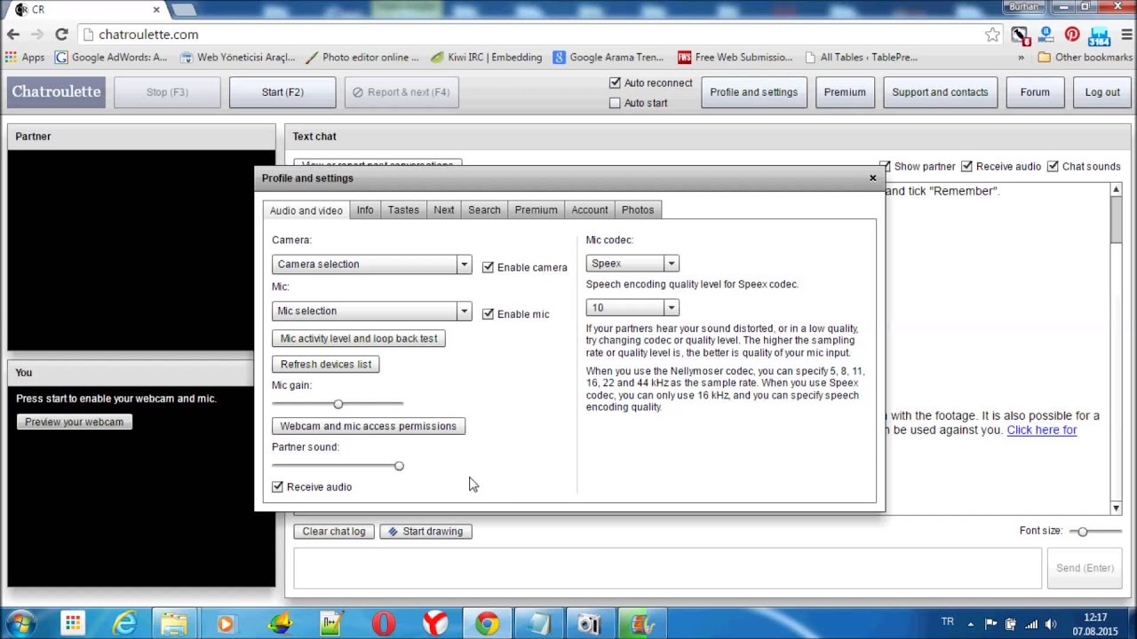This screenshot has height=639, width=1137.
Task: Open the Speex quality level 10 dropdown
Action: coord(632,308)
